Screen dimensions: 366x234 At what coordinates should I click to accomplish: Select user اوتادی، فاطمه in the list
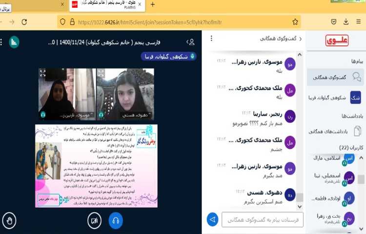[334, 198]
